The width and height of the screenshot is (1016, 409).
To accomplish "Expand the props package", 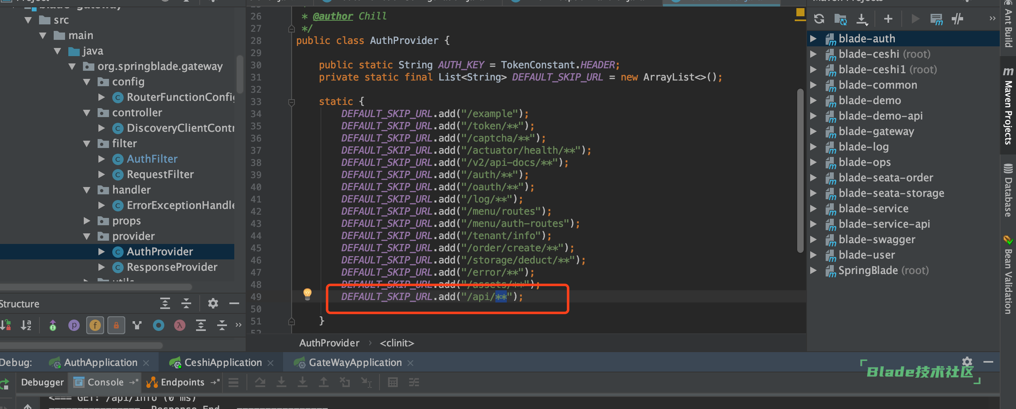I will [x=87, y=221].
